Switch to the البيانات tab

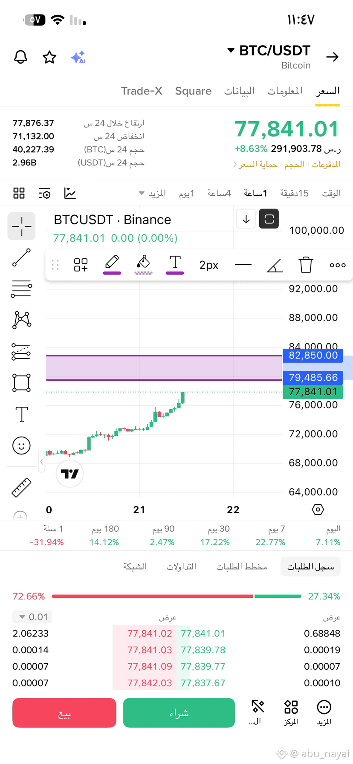(x=239, y=91)
